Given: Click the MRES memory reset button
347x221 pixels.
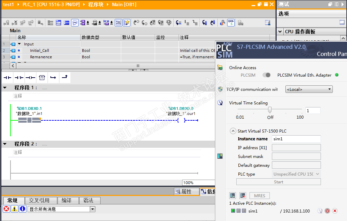Looking at the screenshot, I should [x=260, y=196].
